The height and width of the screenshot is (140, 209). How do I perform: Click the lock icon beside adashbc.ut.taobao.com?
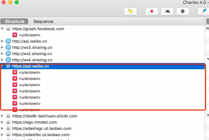point(8,135)
